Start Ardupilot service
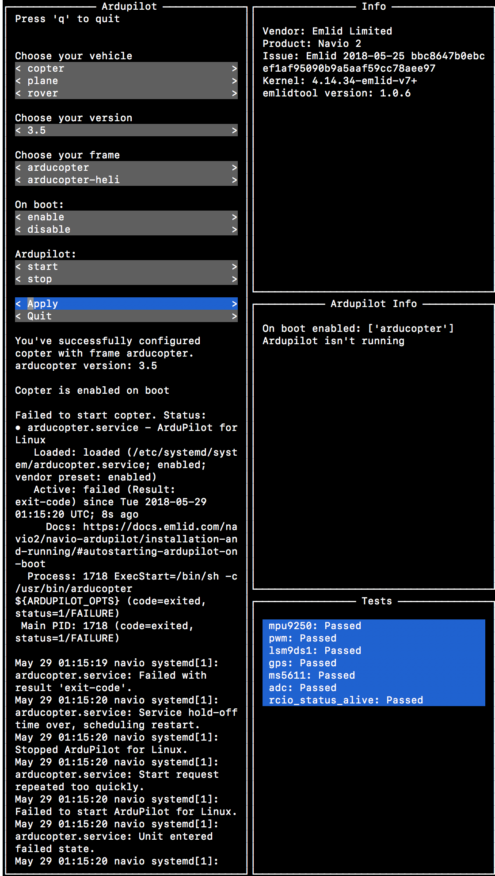Screen dimensions: 495x876 point(126,266)
